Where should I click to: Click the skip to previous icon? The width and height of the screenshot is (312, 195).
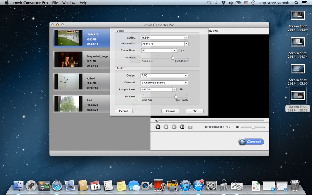[x=174, y=127]
